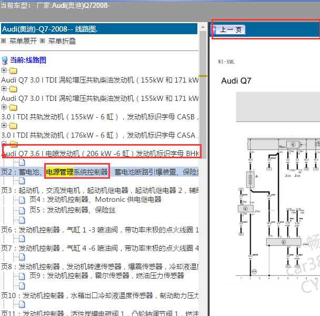Click folder icon above the CASA entry

(x=13, y=126)
